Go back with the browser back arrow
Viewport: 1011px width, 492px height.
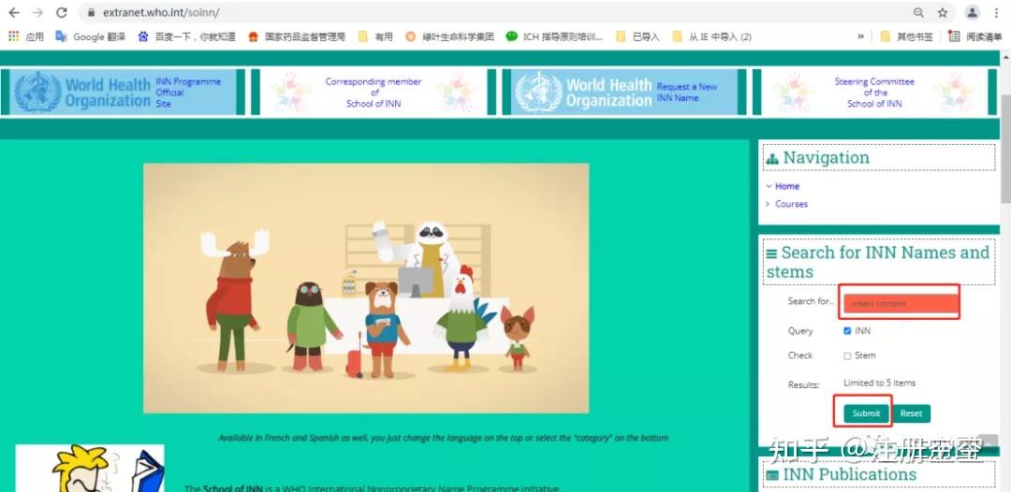(x=14, y=13)
